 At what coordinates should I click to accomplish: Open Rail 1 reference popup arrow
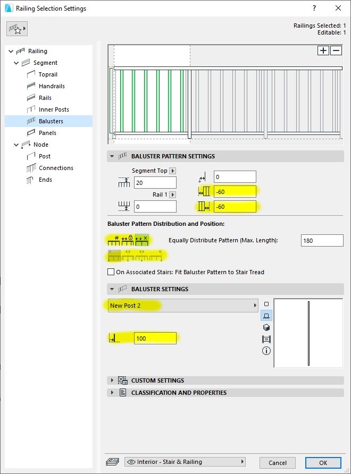[172, 194]
